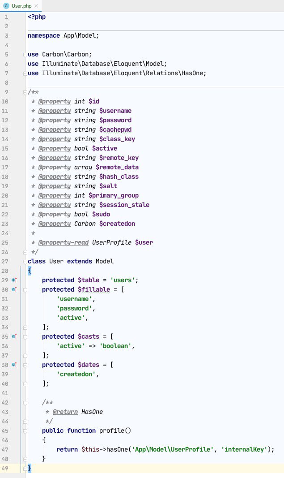
Task: Click override gutter icon beside $table line
Action: 14,280
